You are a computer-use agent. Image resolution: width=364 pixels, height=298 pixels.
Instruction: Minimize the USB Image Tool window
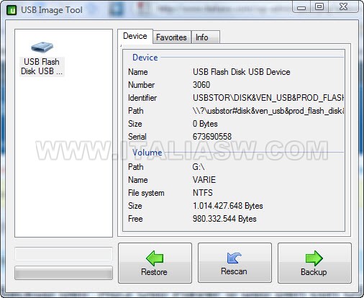click(x=301, y=7)
